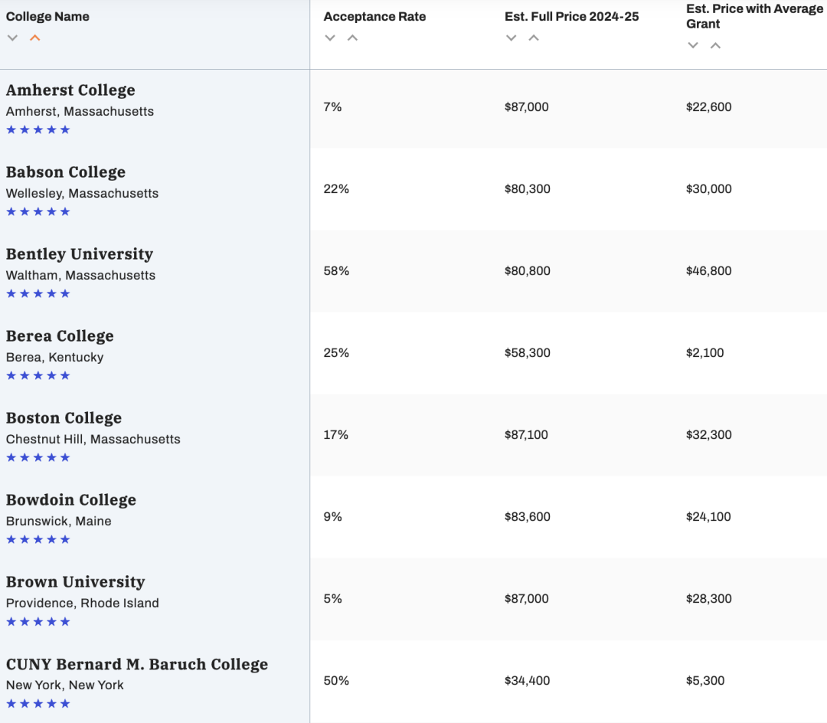Select Berea, Kentucky location text

tap(55, 357)
